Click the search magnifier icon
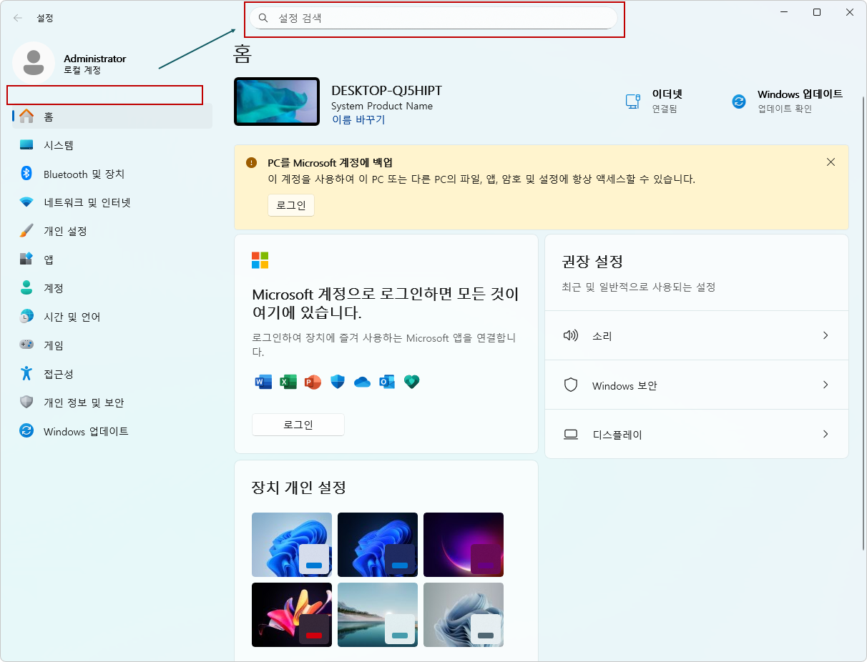The height and width of the screenshot is (662, 867). (x=263, y=18)
